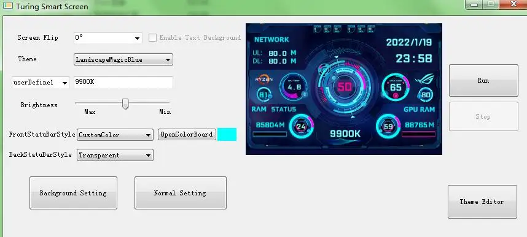Open Background Setting
The width and height of the screenshot is (527, 237).
click(x=73, y=193)
